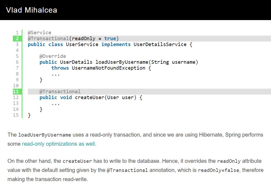Click the 'void' keyword on line 12
This screenshot has height=188, width=271.
pos(66,97)
